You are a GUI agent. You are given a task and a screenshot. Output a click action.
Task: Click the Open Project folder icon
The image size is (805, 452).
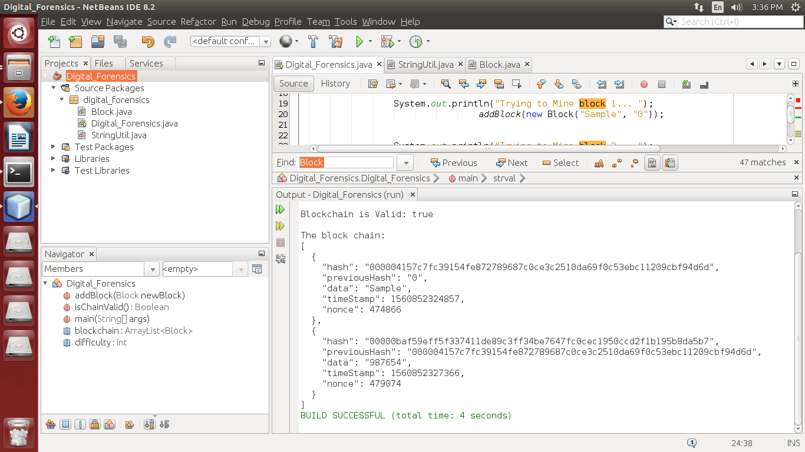click(x=98, y=42)
